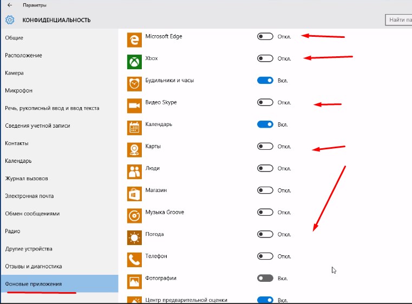Screen dimensions: 412x304
Task: Open the Общие privacy section
Action: [59, 37]
